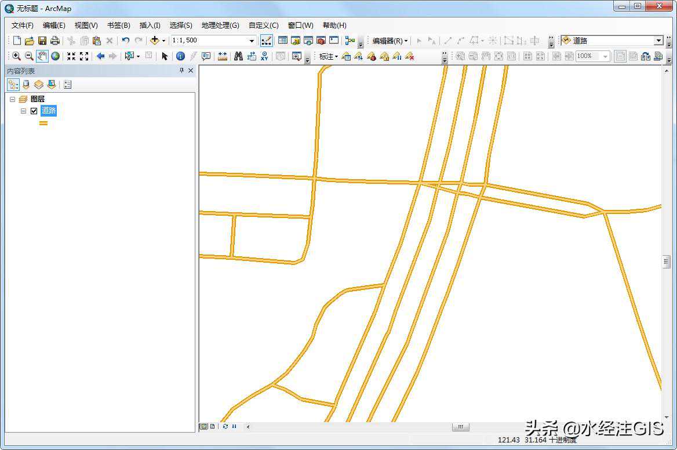
Task: Open the map scale dropdown
Action: 252,41
